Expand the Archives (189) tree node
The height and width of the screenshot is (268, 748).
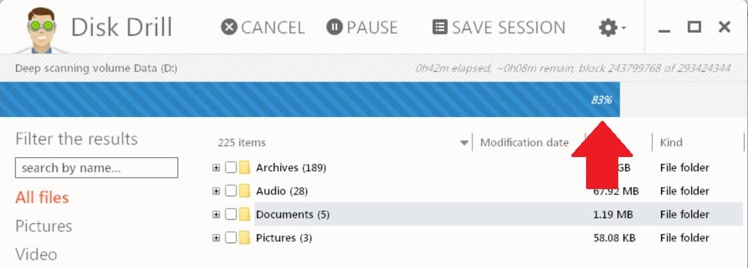coord(216,168)
